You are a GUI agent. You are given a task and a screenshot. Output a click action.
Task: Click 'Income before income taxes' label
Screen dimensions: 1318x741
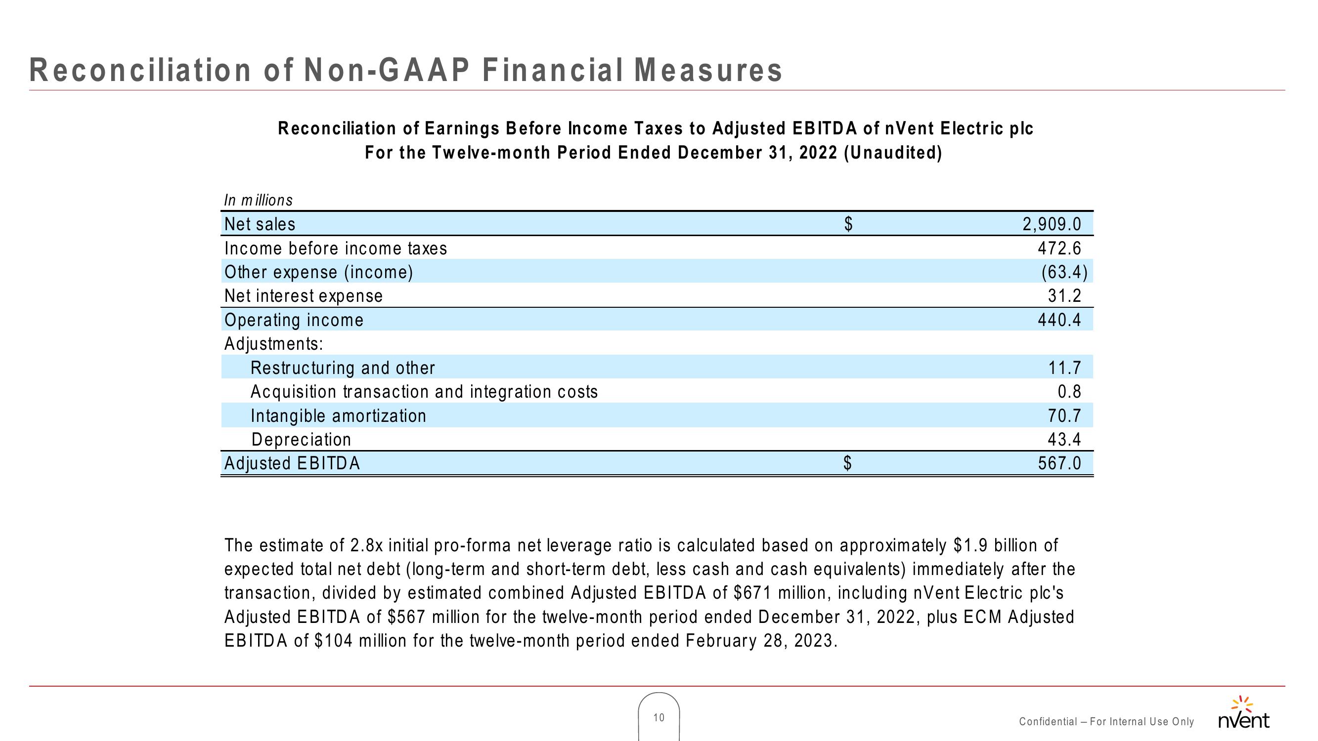tap(336, 248)
